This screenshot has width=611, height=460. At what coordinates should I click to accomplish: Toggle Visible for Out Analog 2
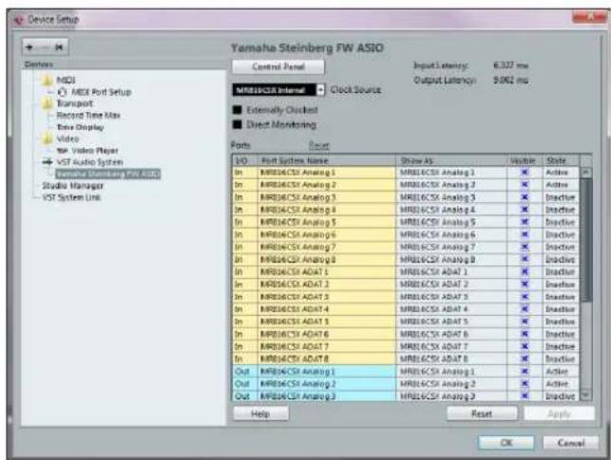[x=525, y=384]
